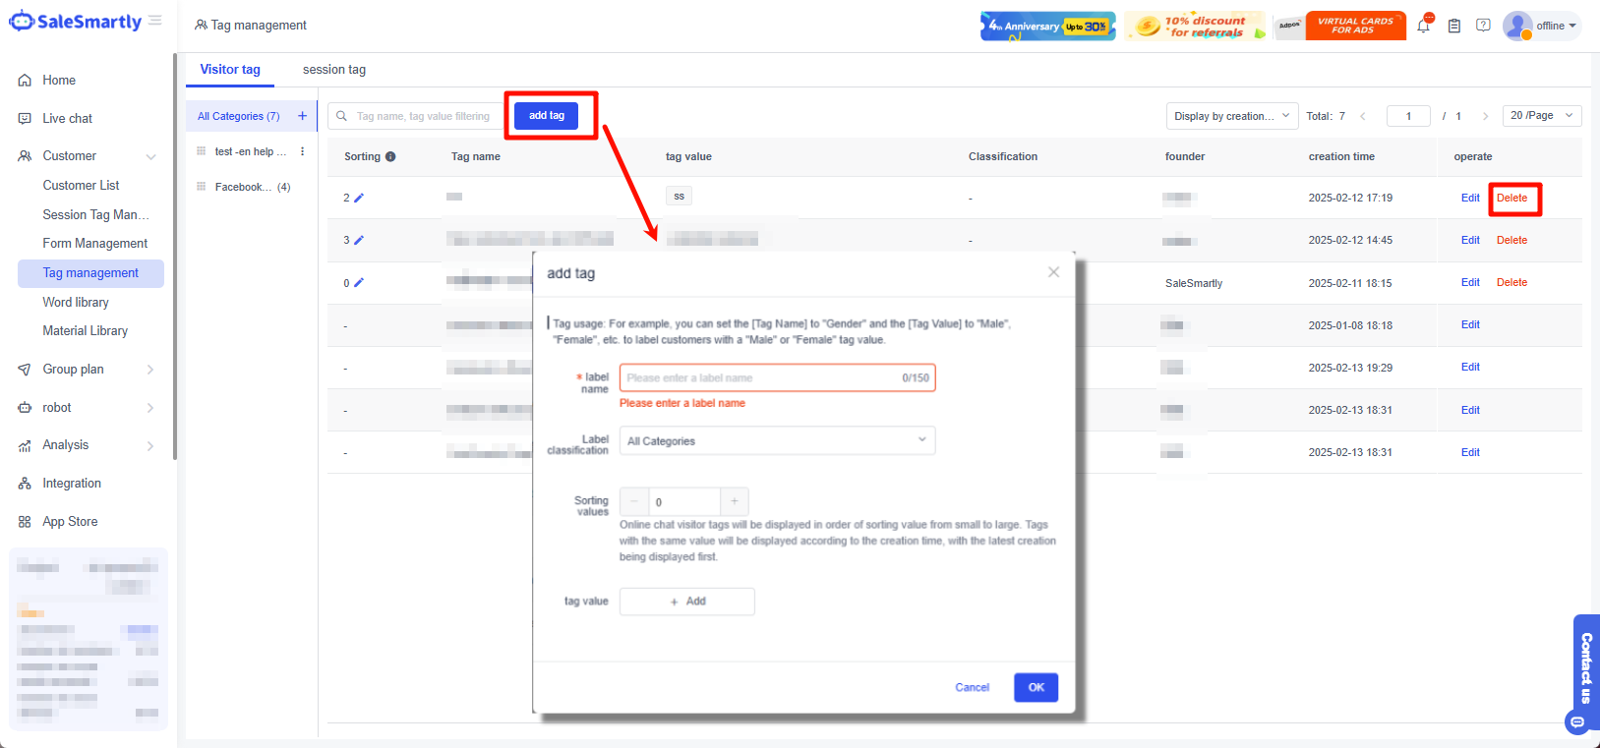This screenshot has height=748, width=1600.
Task: Add a new category with the plus icon
Action: click(302, 116)
